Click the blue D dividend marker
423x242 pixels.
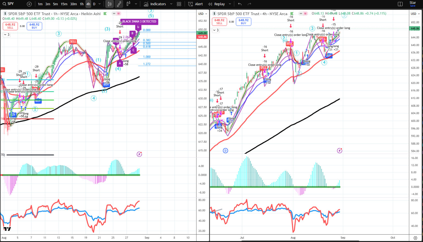pyautogui.click(x=225, y=150)
